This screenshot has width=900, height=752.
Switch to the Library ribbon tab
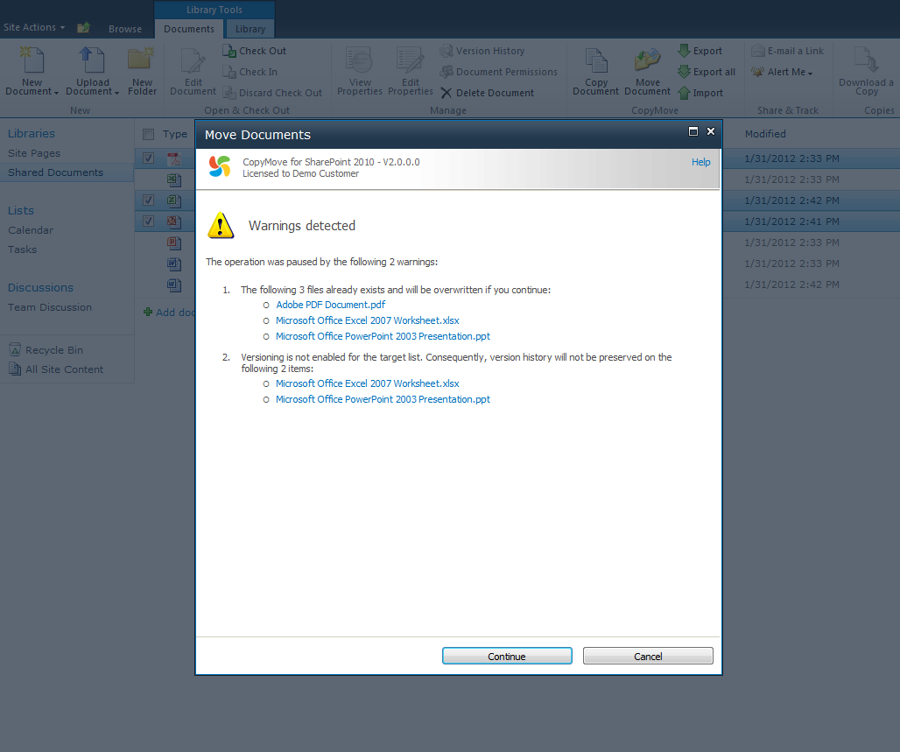point(250,29)
